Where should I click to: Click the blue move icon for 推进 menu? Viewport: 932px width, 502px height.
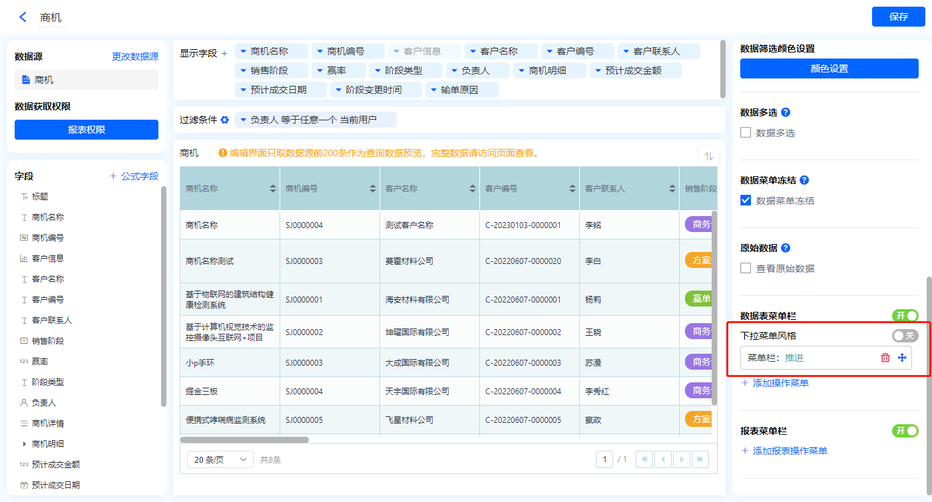(x=902, y=358)
